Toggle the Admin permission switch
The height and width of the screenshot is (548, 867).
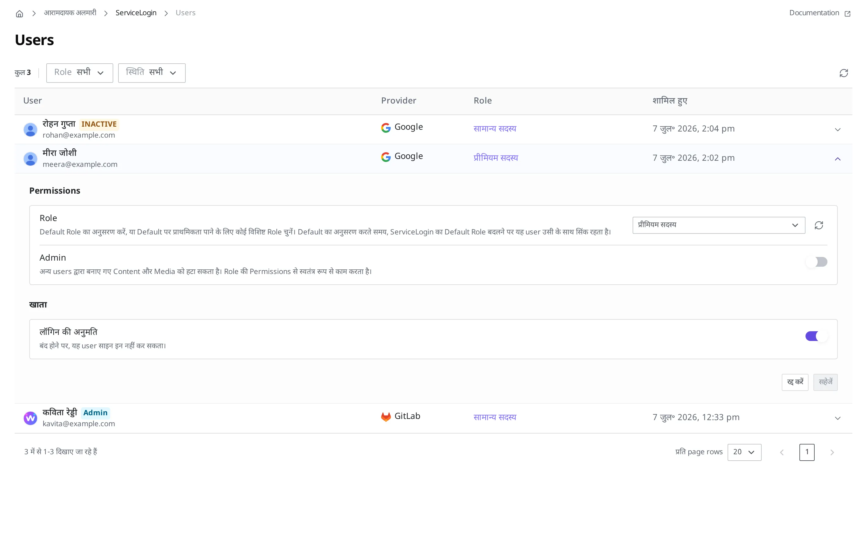tap(816, 262)
